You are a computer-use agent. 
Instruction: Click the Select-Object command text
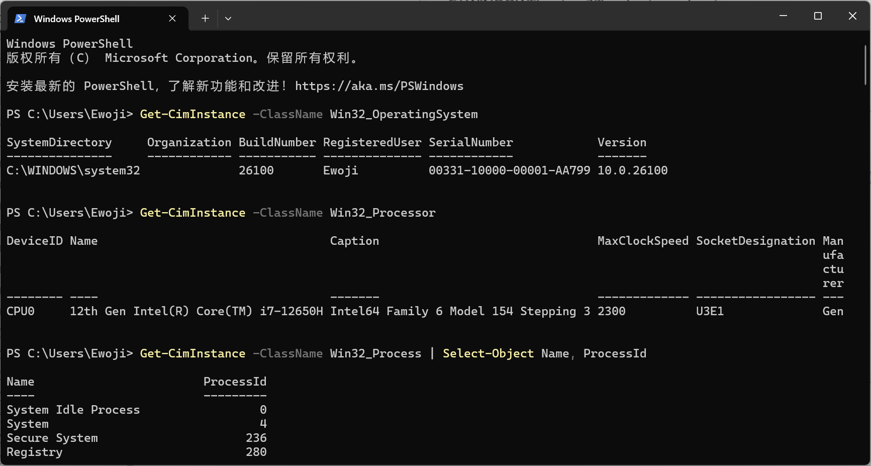[488, 353]
